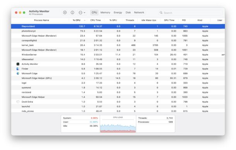The image size is (236, 150).
Task: Switch to the Energy tab
Action: pyautogui.click(x=118, y=12)
